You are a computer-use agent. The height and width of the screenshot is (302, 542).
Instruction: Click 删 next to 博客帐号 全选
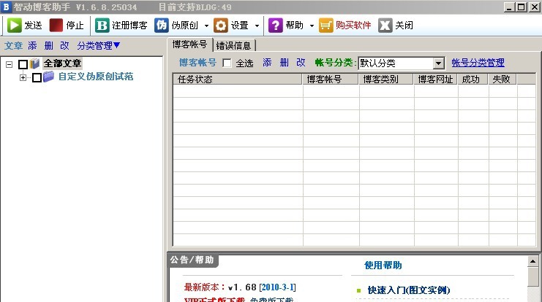pos(284,63)
